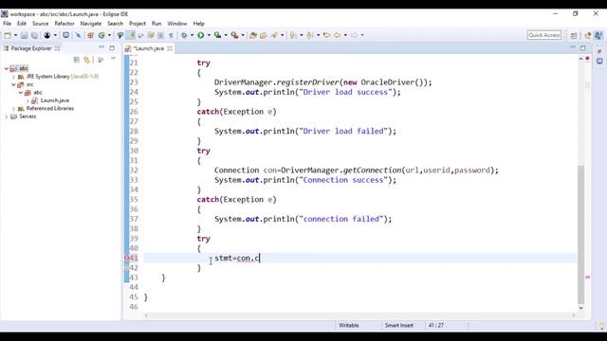Click the Debug bug icon
This screenshot has width=607, height=341.
[x=184, y=35]
